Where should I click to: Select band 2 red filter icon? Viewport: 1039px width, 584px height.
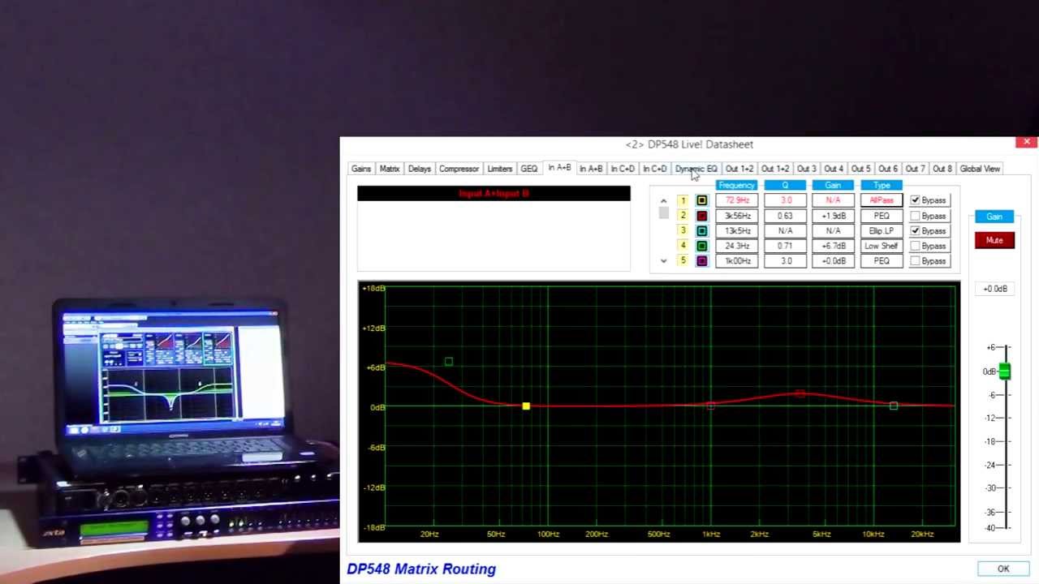pyautogui.click(x=702, y=216)
